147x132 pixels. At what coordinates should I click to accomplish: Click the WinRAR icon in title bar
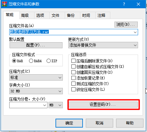click(x=4, y=4)
